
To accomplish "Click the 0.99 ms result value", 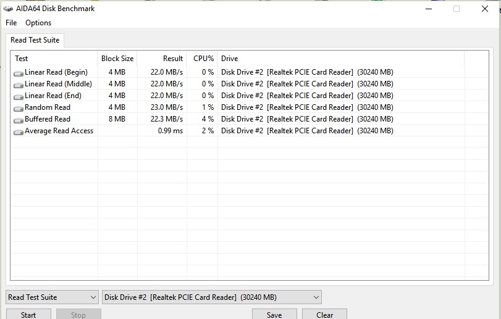I will 171,131.
